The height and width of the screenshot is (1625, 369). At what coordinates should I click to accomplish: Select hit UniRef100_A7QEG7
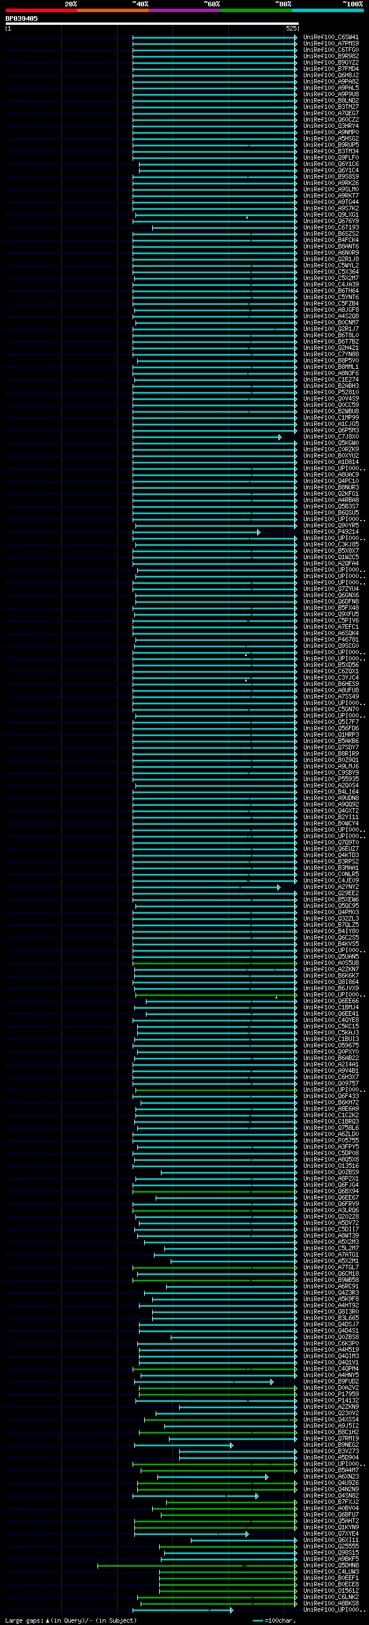331,114
